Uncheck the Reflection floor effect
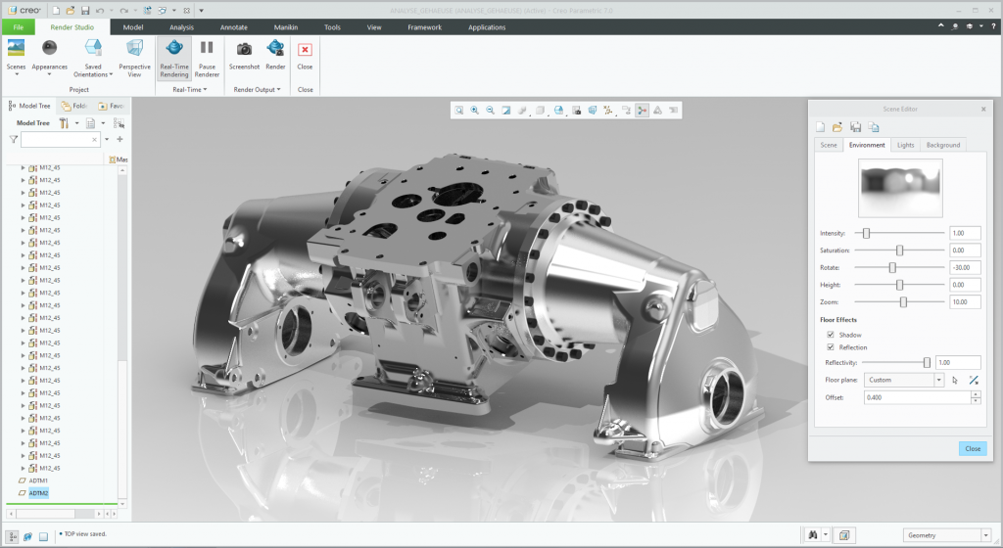This screenshot has height=548, width=1003. point(832,347)
